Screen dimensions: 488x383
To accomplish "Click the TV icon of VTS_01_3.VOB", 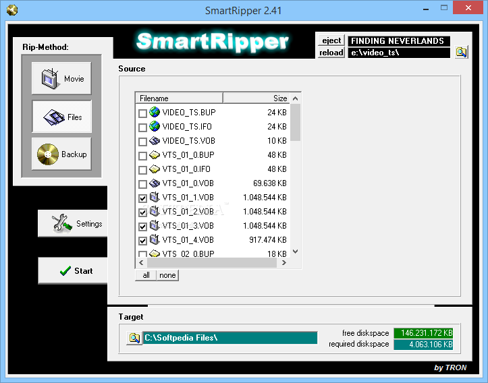I will click(x=155, y=225).
